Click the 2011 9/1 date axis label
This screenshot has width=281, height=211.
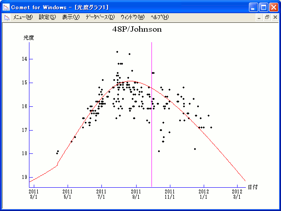pos(136,194)
